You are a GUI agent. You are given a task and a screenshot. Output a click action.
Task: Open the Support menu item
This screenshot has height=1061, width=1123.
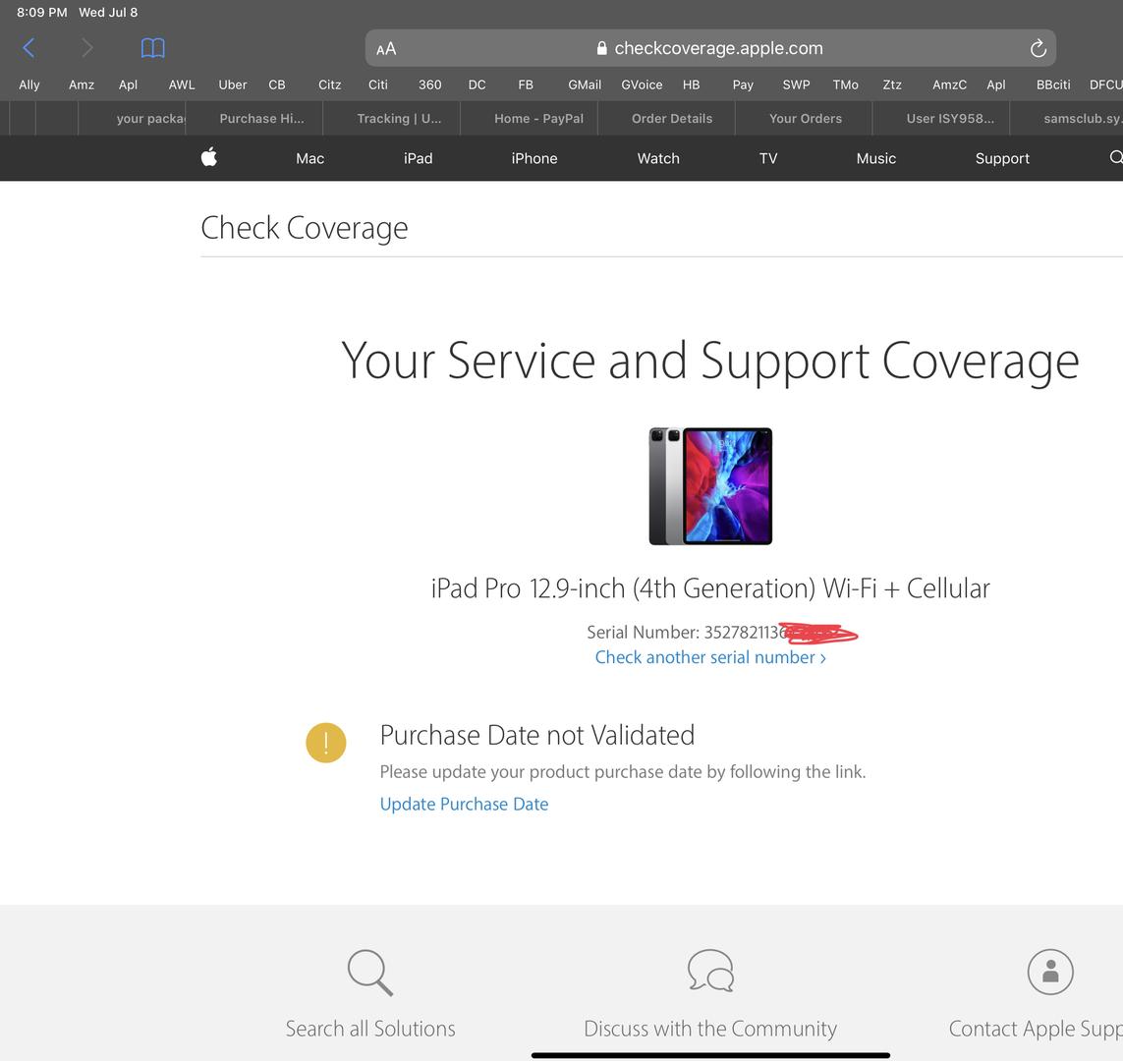[1002, 158]
